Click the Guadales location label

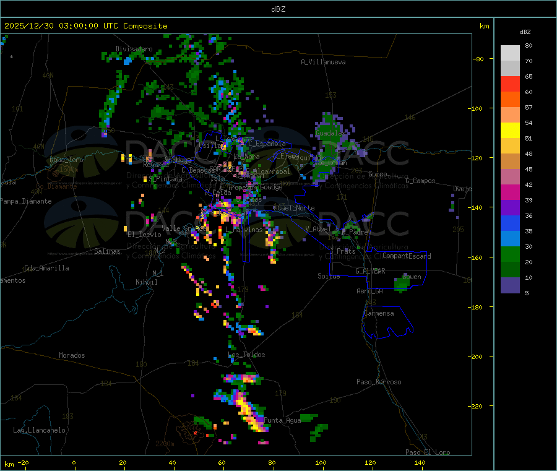point(330,133)
